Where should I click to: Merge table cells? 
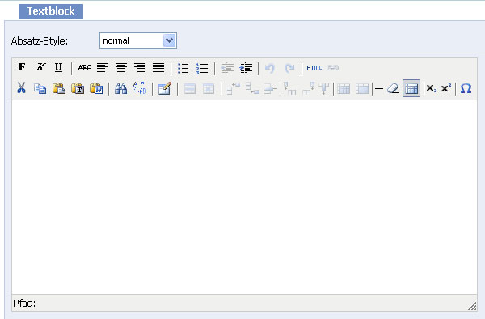coord(362,89)
